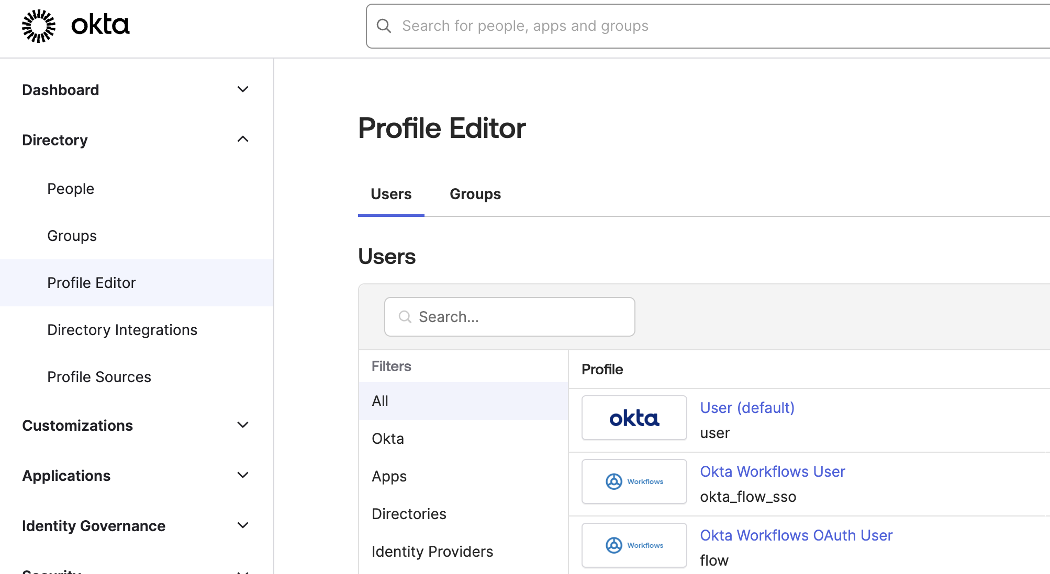Viewport: 1050px width, 574px height.
Task: Focus the people, apps and groups search field
Action: point(708,26)
